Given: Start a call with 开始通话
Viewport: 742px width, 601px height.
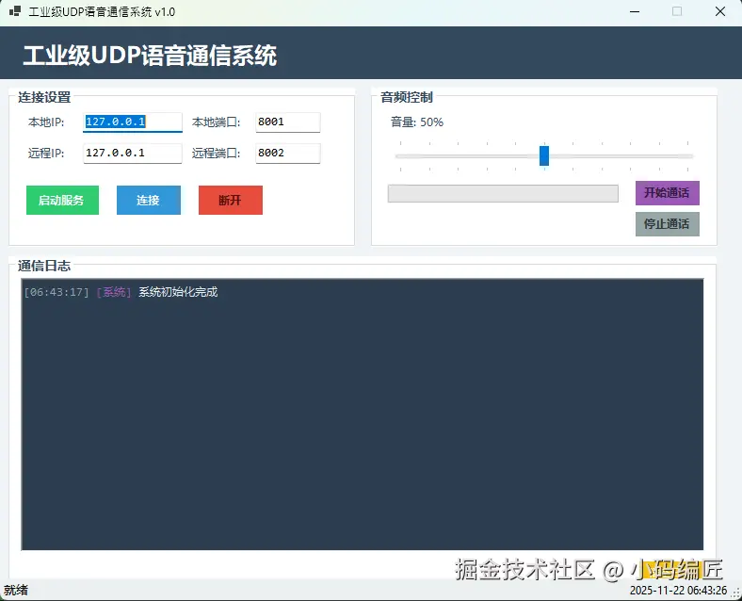Looking at the screenshot, I should click(668, 193).
